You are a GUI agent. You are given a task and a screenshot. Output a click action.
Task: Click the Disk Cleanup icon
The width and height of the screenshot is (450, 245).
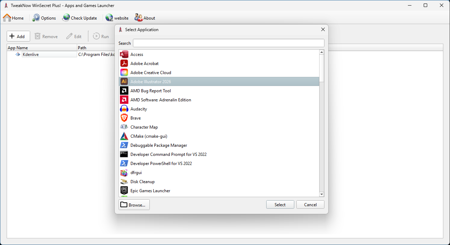(x=124, y=182)
